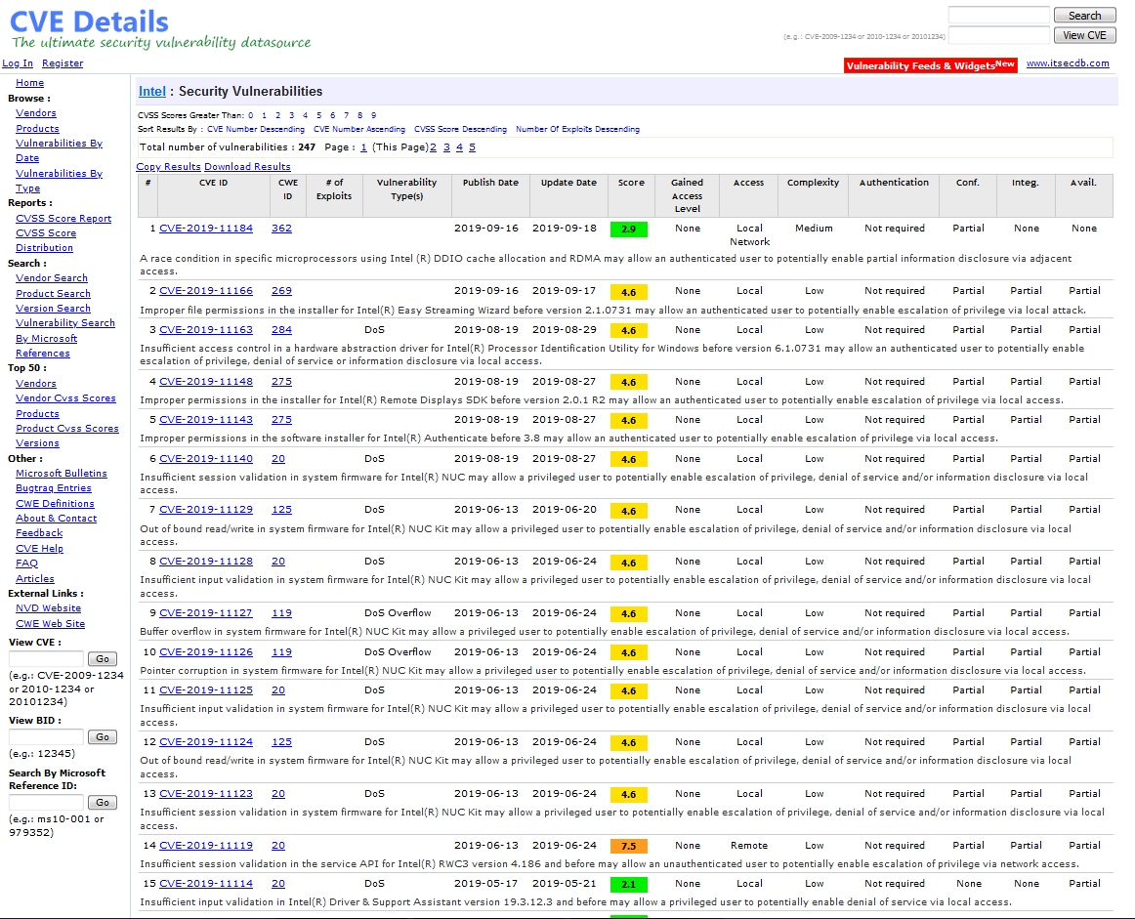Open CWE Definitions link
The image size is (1135, 919).
pos(55,503)
